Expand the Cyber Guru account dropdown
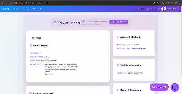Viewport: 182px width, 94px height. tap(169, 9)
